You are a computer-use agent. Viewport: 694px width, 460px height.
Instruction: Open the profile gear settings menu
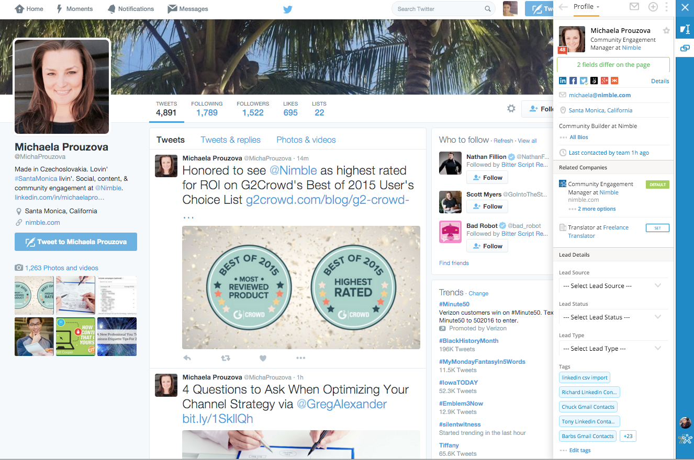(x=511, y=109)
